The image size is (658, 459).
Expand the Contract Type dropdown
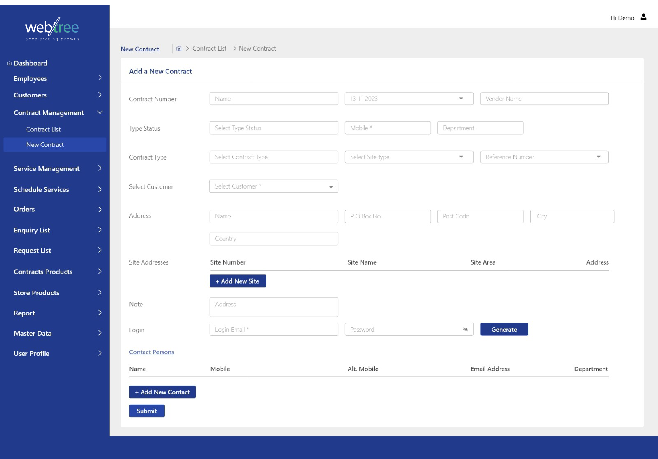(273, 157)
